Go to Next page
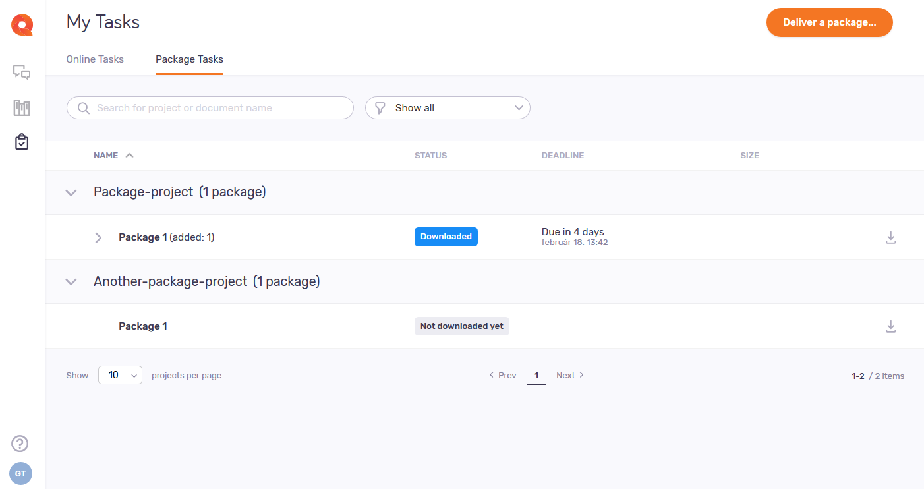Viewport: 924px width, 489px height. [x=570, y=375]
